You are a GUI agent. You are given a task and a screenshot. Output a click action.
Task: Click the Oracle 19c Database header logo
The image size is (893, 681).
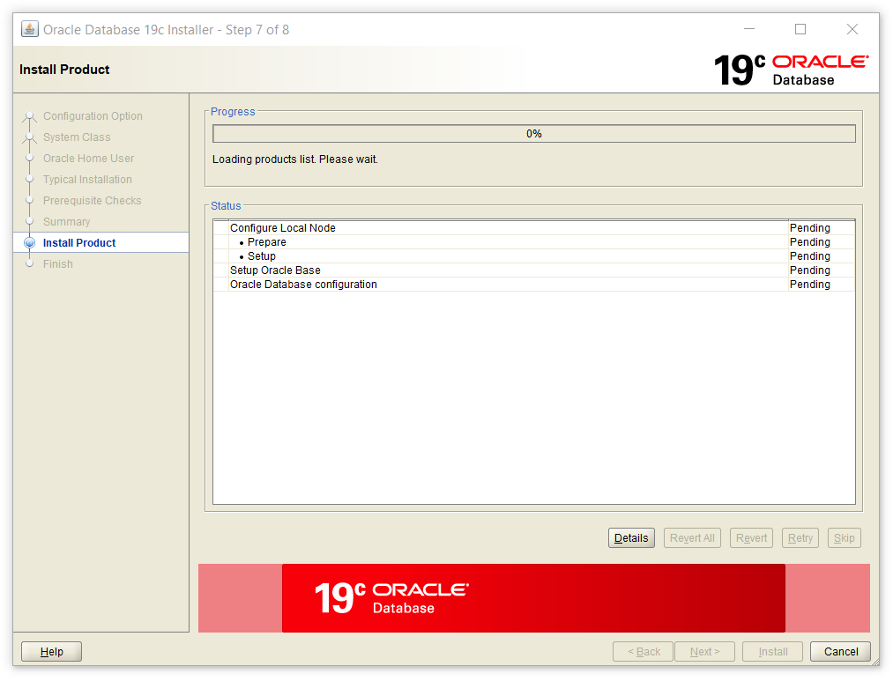[791, 70]
